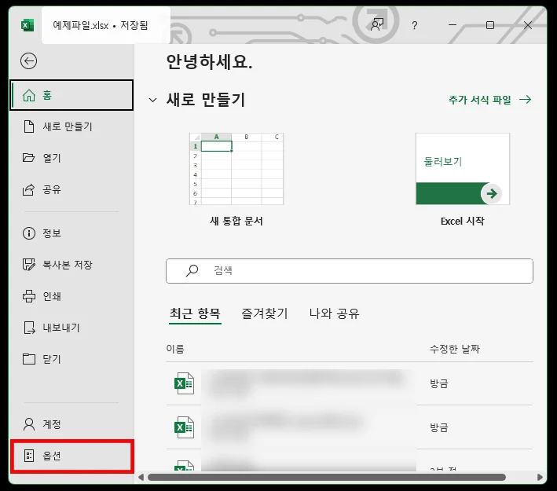Screen dimensions: 557x491
Task: Click the feedback person icon in title bar
Action: pos(377,25)
